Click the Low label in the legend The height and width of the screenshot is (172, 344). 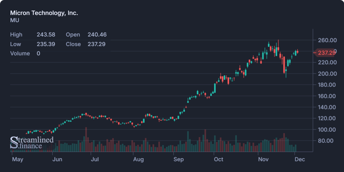point(16,44)
